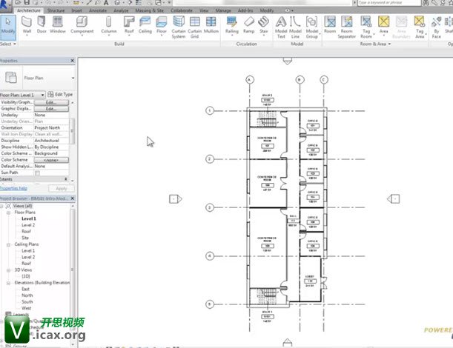Open Level 2 floor plan view

coord(28,225)
